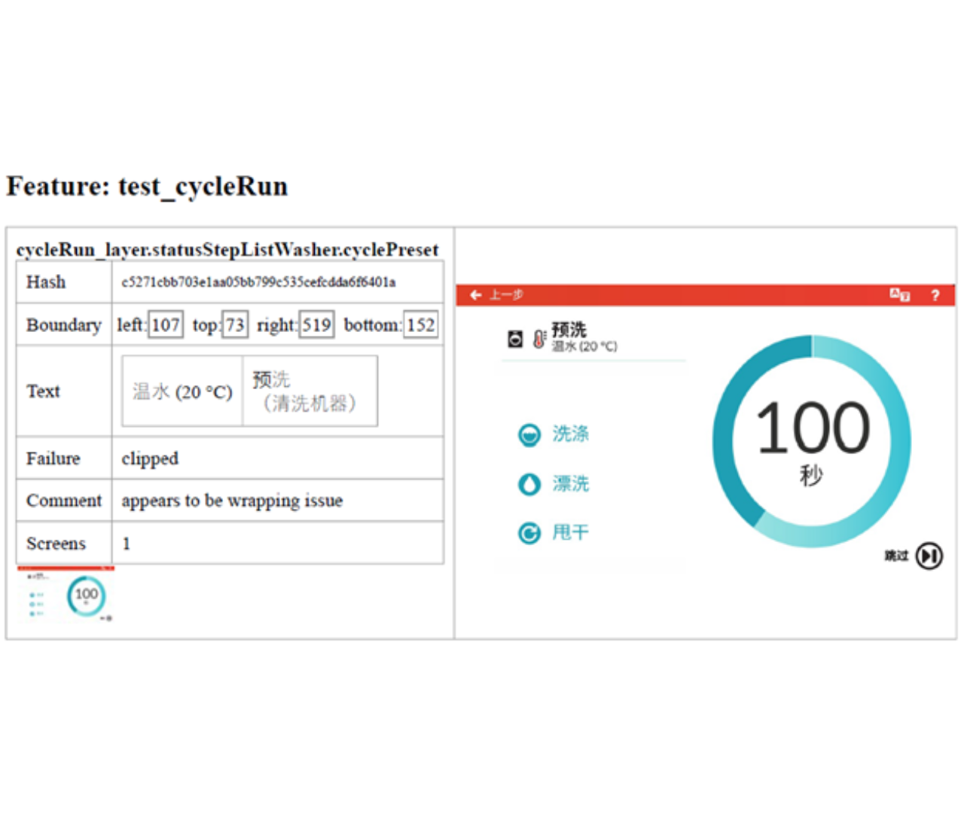
Task: Select the 甩干 spin cycle icon
Action: point(529,533)
